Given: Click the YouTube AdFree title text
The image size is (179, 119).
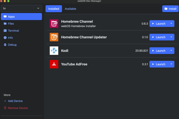Looking at the screenshot, I should tap(74, 64).
